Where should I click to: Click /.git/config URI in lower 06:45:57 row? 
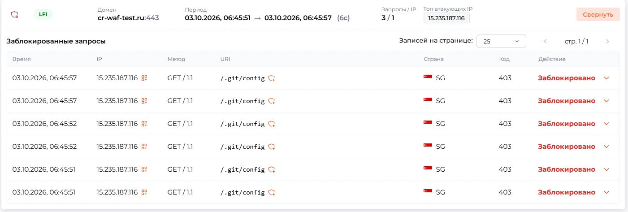[x=243, y=101]
